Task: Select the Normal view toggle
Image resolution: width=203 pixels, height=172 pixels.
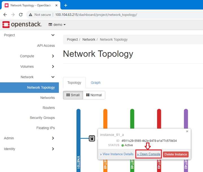Action: pyautogui.click(x=94, y=95)
